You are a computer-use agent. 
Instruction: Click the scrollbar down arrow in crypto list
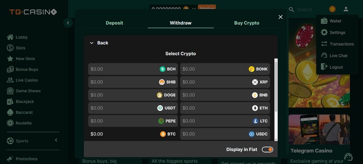tap(276, 139)
